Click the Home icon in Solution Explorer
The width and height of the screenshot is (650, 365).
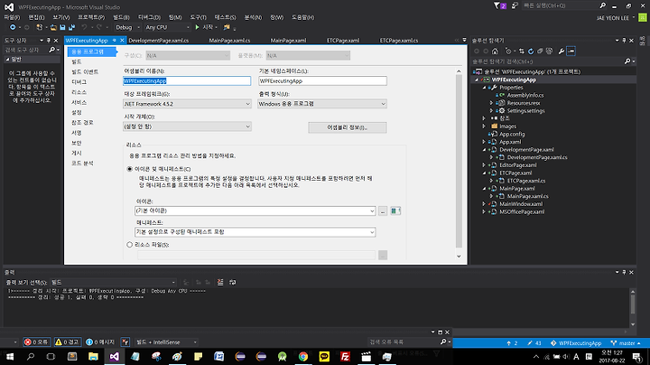(495, 51)
